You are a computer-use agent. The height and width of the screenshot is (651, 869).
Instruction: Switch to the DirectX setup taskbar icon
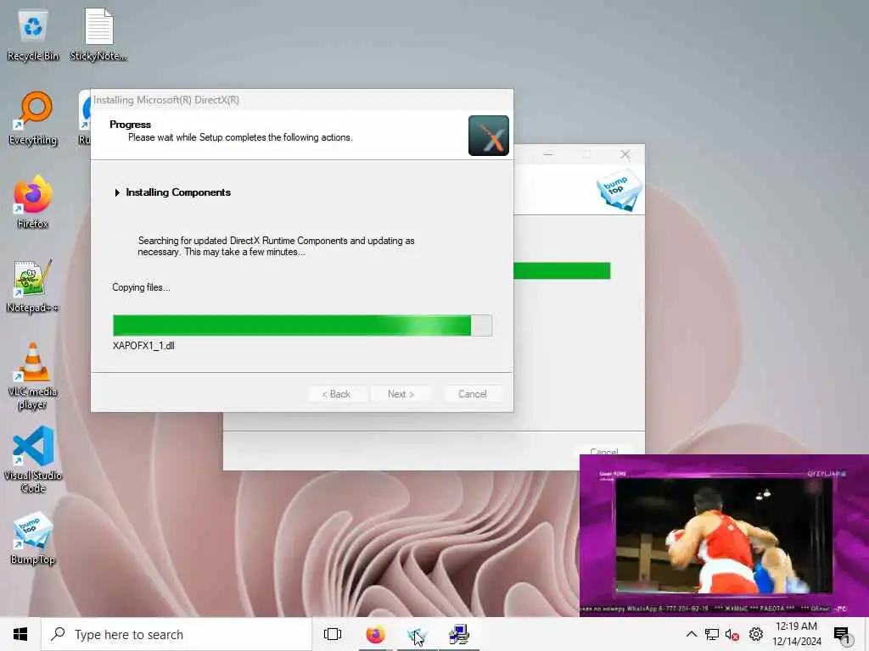(459, 634)
